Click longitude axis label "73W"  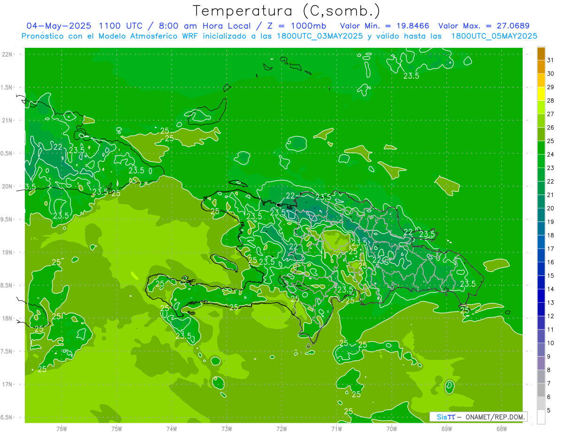tap(227, 428)
